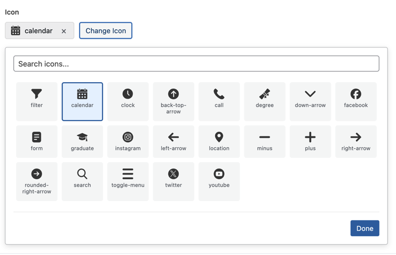Select the graduate cap icon
This screenshot has height=255, width=396.
pyautogui.click(x=82, y=142)
